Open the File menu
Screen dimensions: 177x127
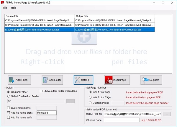coord(5,8)
